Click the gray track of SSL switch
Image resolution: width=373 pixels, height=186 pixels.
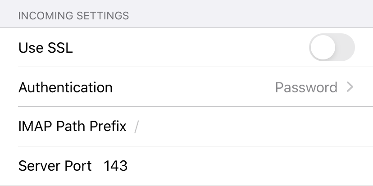click(346, 47)
